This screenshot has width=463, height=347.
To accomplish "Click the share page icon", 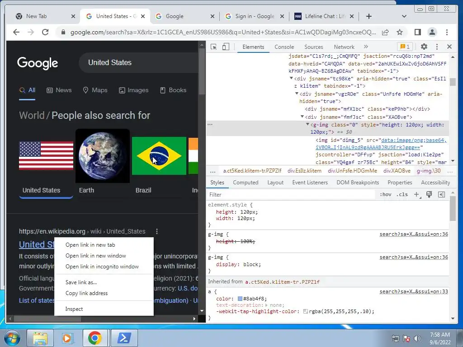I will (385, 32).
